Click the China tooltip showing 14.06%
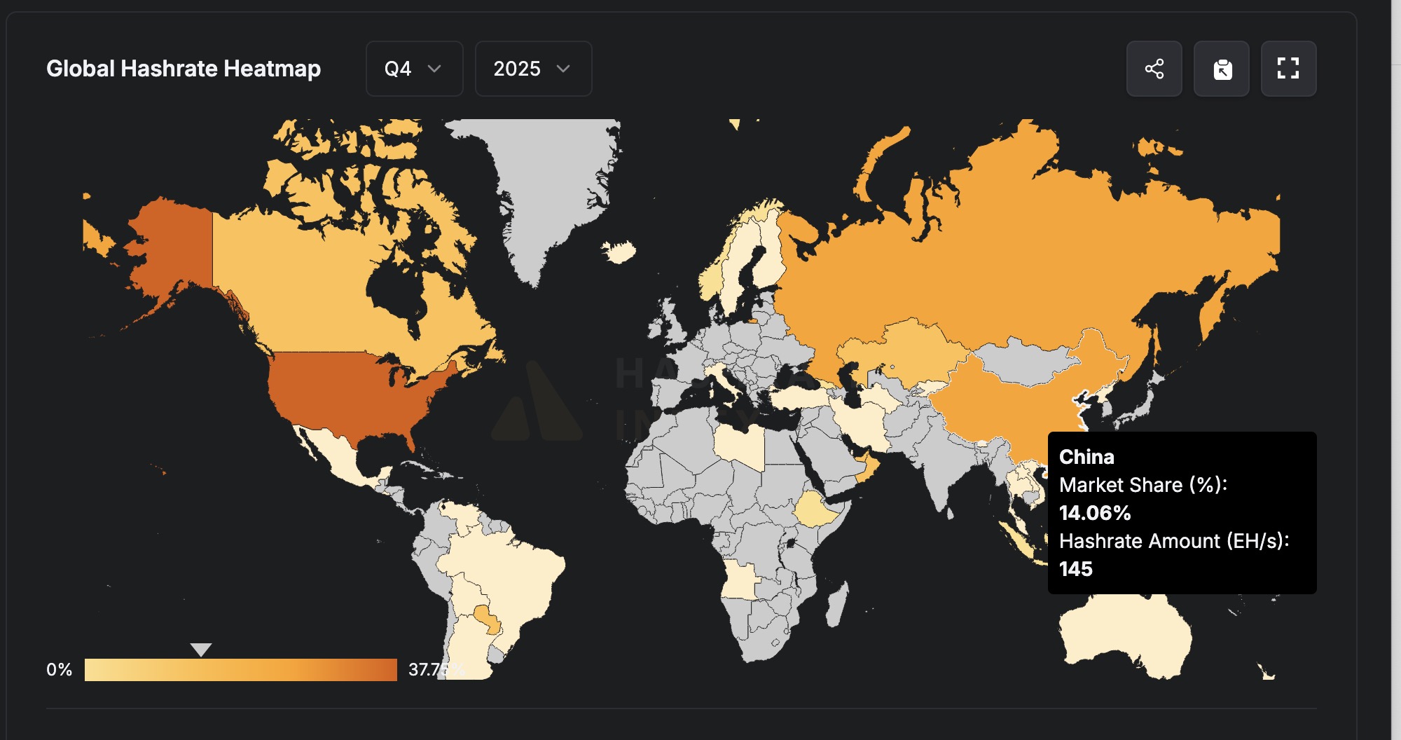This screenshot has width=1401, height=740. (1184, 512)
